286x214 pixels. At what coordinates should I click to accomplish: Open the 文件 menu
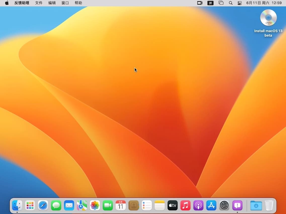[x=38, y=3]
